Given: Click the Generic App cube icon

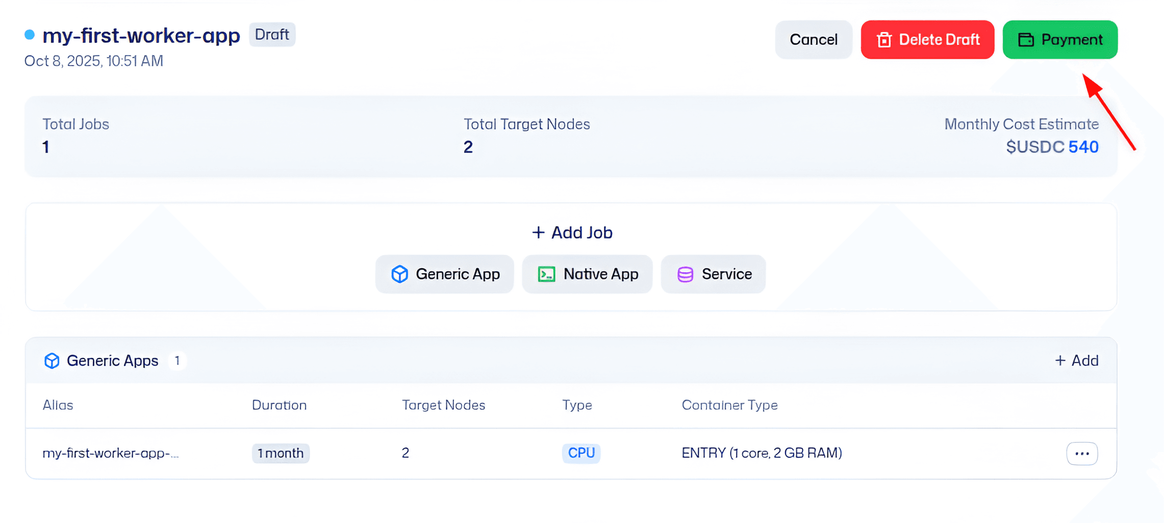Looking at the screenshot, I should point(399,274).
